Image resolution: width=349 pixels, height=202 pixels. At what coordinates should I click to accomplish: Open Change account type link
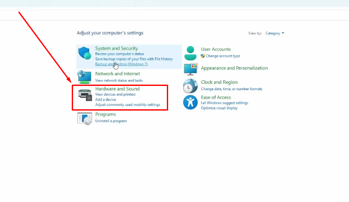[223, 56]
